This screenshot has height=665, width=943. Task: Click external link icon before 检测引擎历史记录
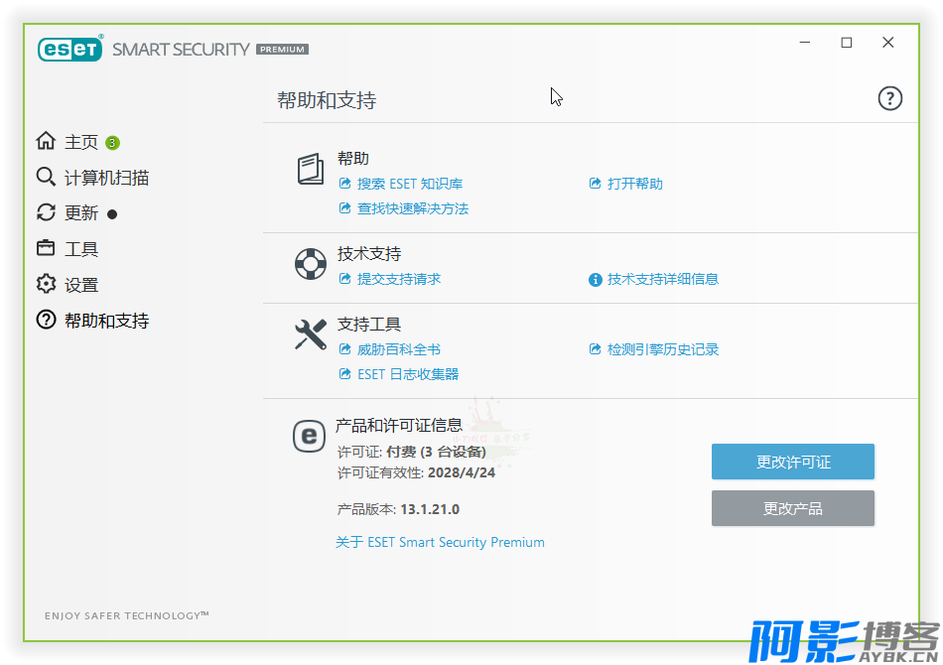(595, 348)
